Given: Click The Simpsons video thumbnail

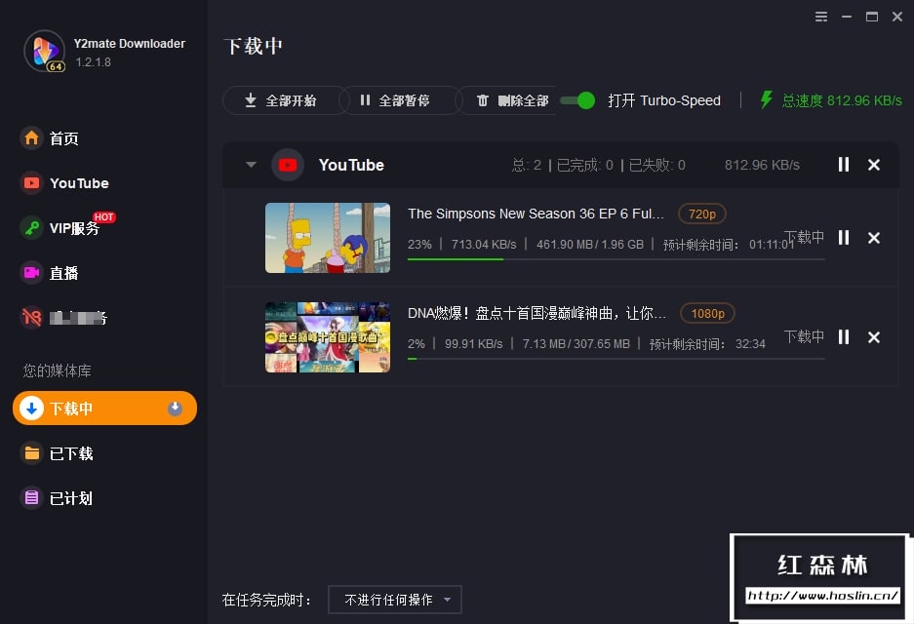Looking at the screenshot, I should [x=328, y=238].
